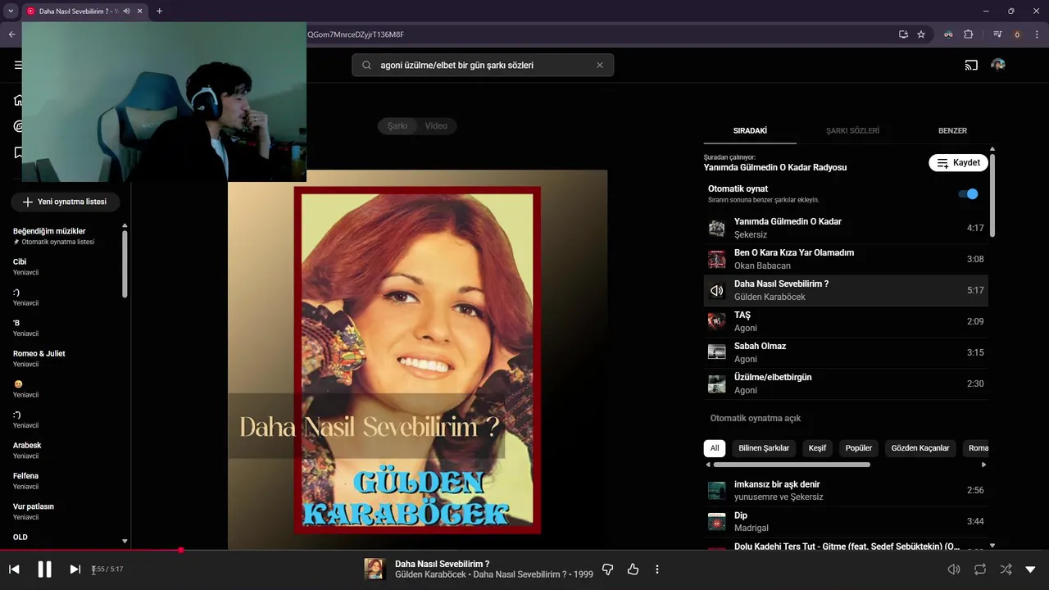Viewport: 1049px width, 590px height.
Task: Open the account profile avatar
Action: click(x=998, y=65)
